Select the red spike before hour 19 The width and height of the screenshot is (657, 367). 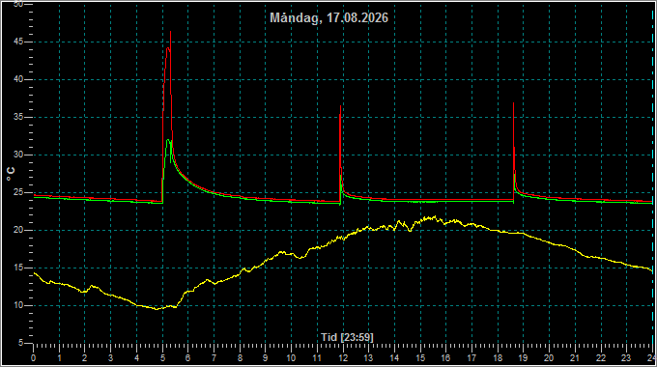pyautogui.click(x=513, y=103)
